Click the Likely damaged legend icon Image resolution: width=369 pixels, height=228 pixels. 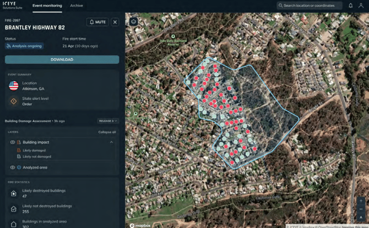19,150
